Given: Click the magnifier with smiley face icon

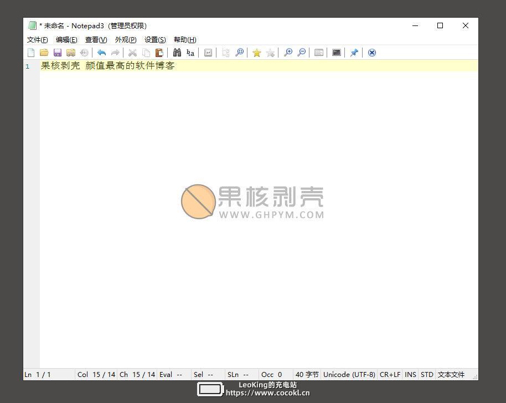Looking at the screenshot, I should pos(240,53).
